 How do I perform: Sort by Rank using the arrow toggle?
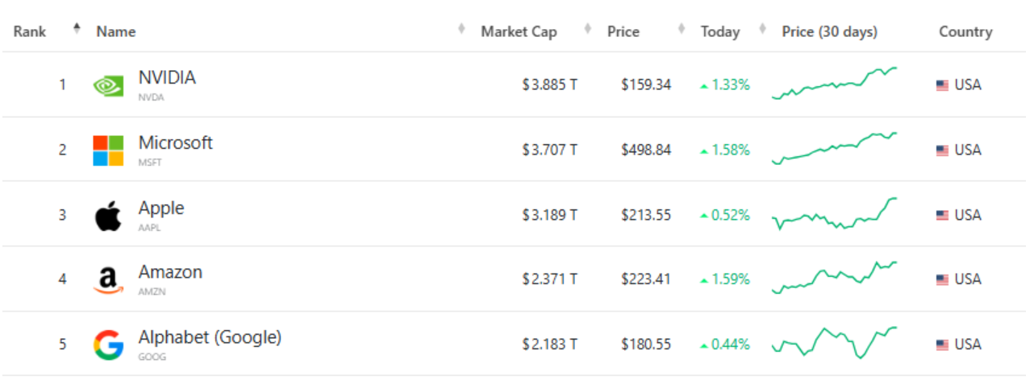(x=77, y=30)
